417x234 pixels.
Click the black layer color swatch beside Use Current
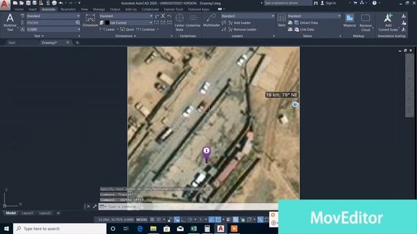pos(107,23)
